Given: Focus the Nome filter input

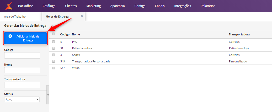Looking at the screenshot, I should [x=22, y=70].
